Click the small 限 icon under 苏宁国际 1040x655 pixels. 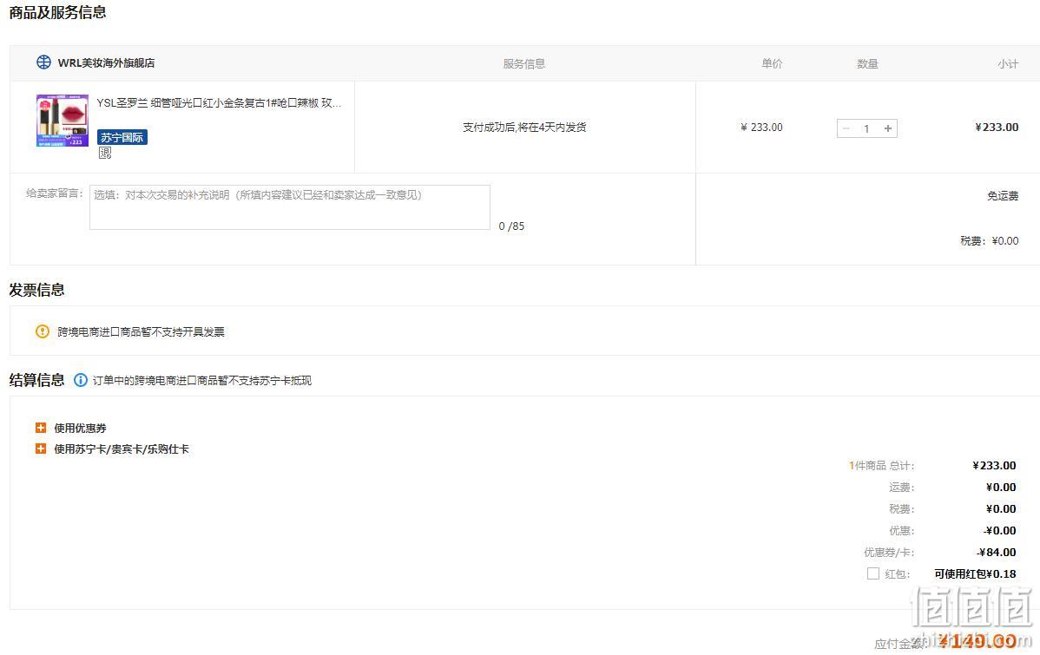point(105,154)
